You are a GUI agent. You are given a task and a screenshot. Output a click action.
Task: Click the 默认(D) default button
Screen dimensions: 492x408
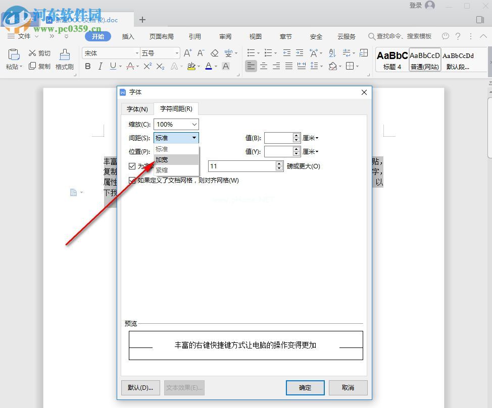pos(140,387)
